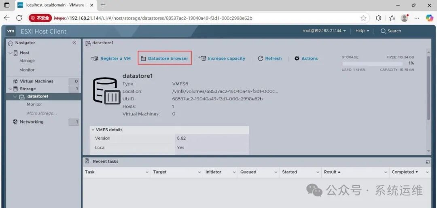Click the Recent tasks clipboard icon
This screenshot has height=208, width=437.
(x=87, y=161)
